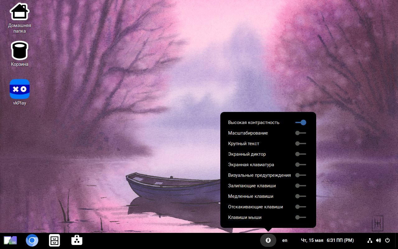Click the power button tray icon
This screenshot has width=398, height=249.
click(x=387, y=240)
